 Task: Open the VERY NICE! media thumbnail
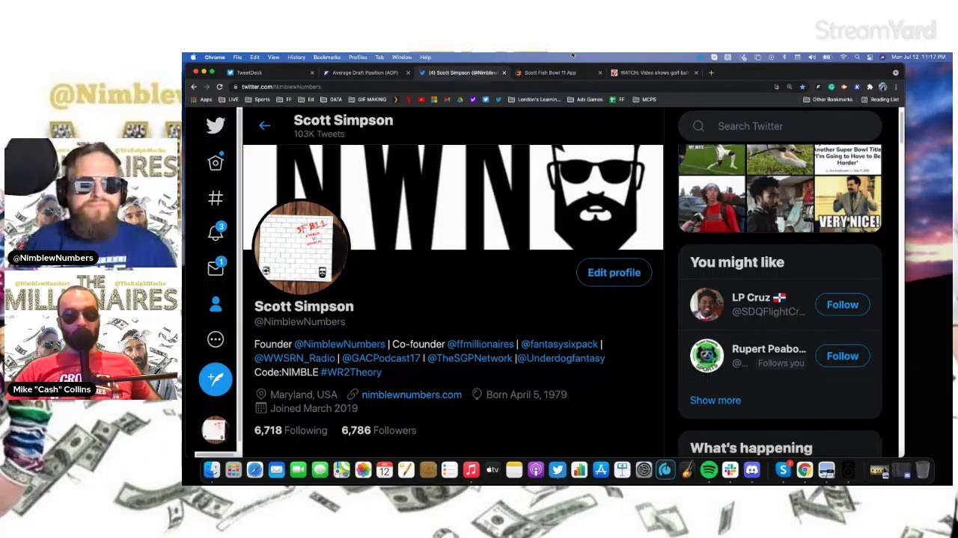(x=848, y=205)
